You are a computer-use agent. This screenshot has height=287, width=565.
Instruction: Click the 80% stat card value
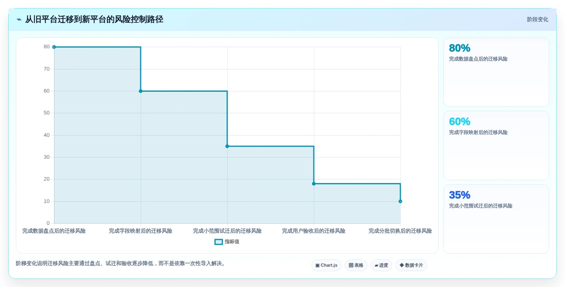(460, 48)
